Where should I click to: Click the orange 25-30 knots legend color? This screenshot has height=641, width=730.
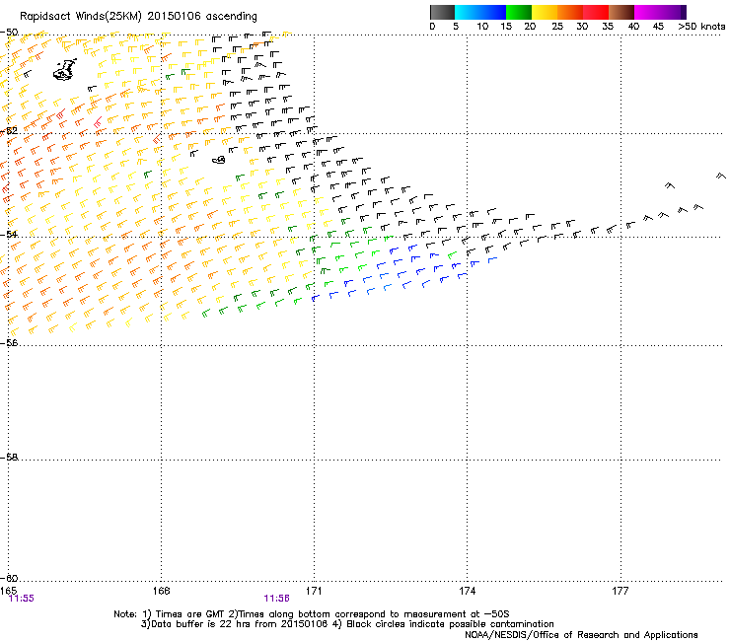570,12
